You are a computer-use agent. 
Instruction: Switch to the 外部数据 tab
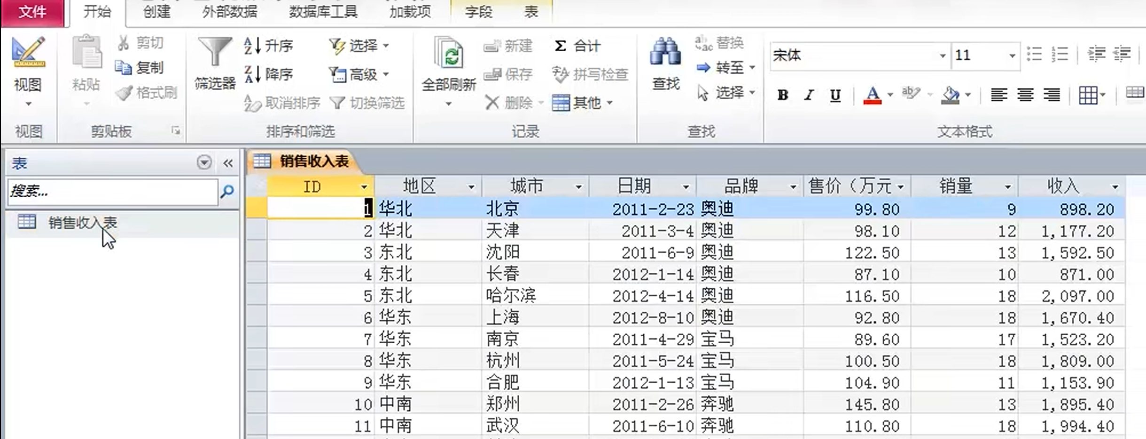230,12
